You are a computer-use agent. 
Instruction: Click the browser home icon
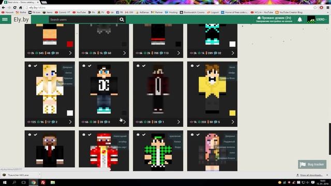pos(21,8)
